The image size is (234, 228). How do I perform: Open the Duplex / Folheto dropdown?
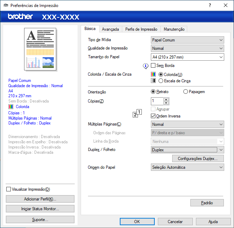pyautogui.click(x=188, y=150)
